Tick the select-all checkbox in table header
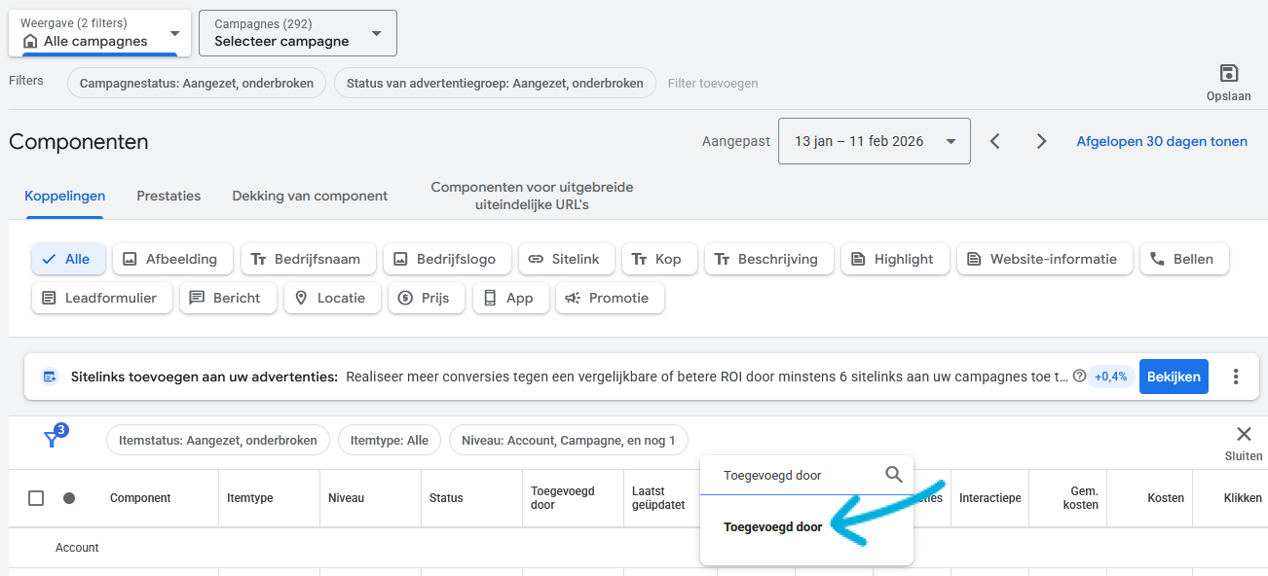1268x576 pixels. (x=36, y=498)
